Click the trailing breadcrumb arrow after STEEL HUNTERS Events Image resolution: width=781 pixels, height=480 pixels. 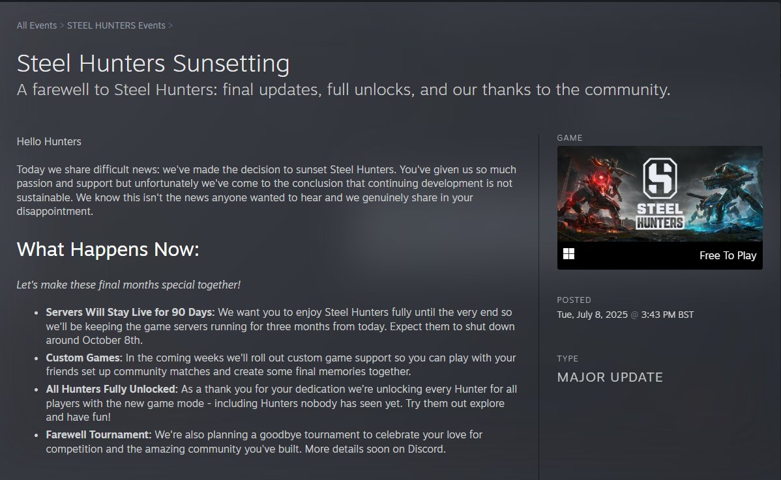click(x=170, y=25)
